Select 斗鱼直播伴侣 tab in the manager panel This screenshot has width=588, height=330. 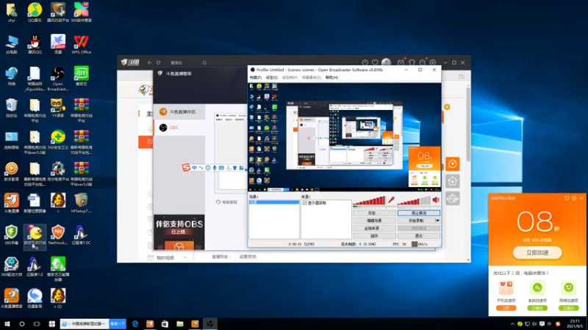[179, 112]
